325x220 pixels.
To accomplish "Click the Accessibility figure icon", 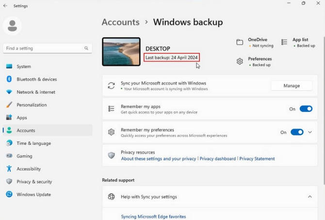I will coord(9,169).
